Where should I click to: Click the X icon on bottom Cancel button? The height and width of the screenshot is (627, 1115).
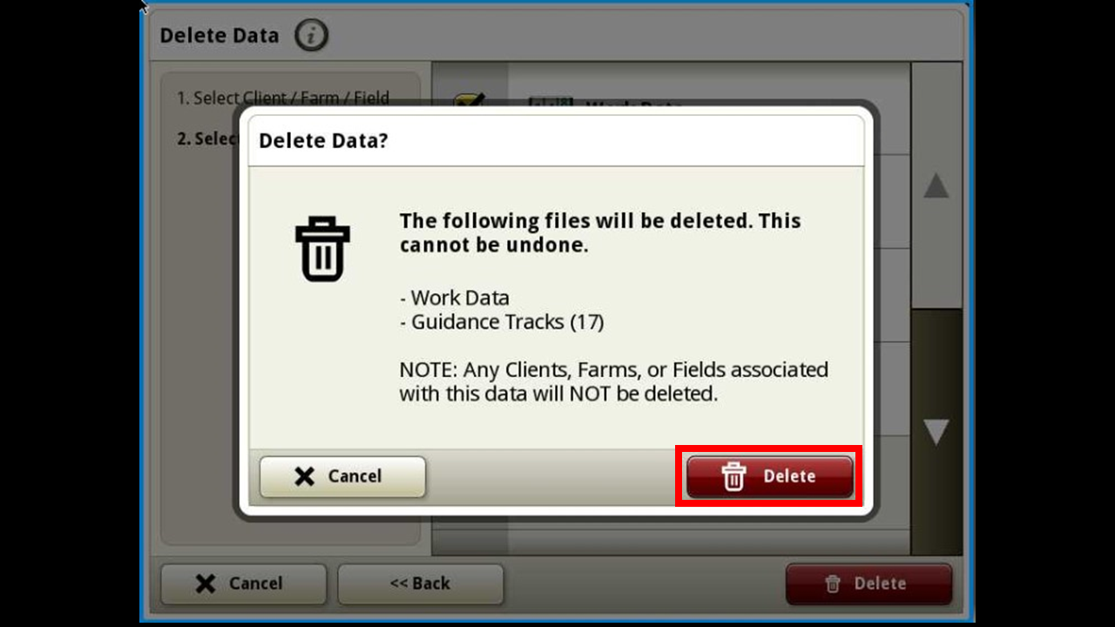pos(206,583)
